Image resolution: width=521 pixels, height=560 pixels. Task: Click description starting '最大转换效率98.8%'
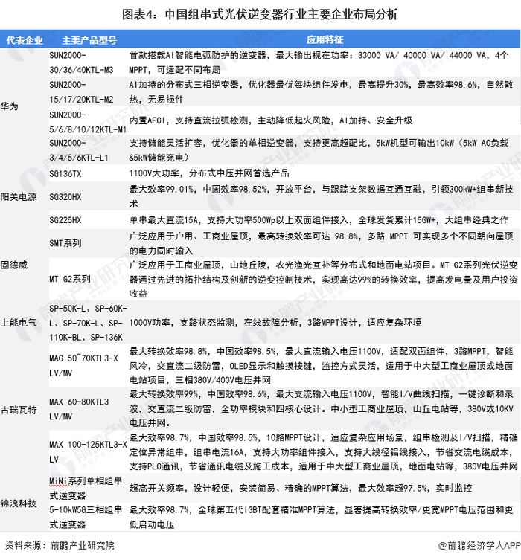322,366
